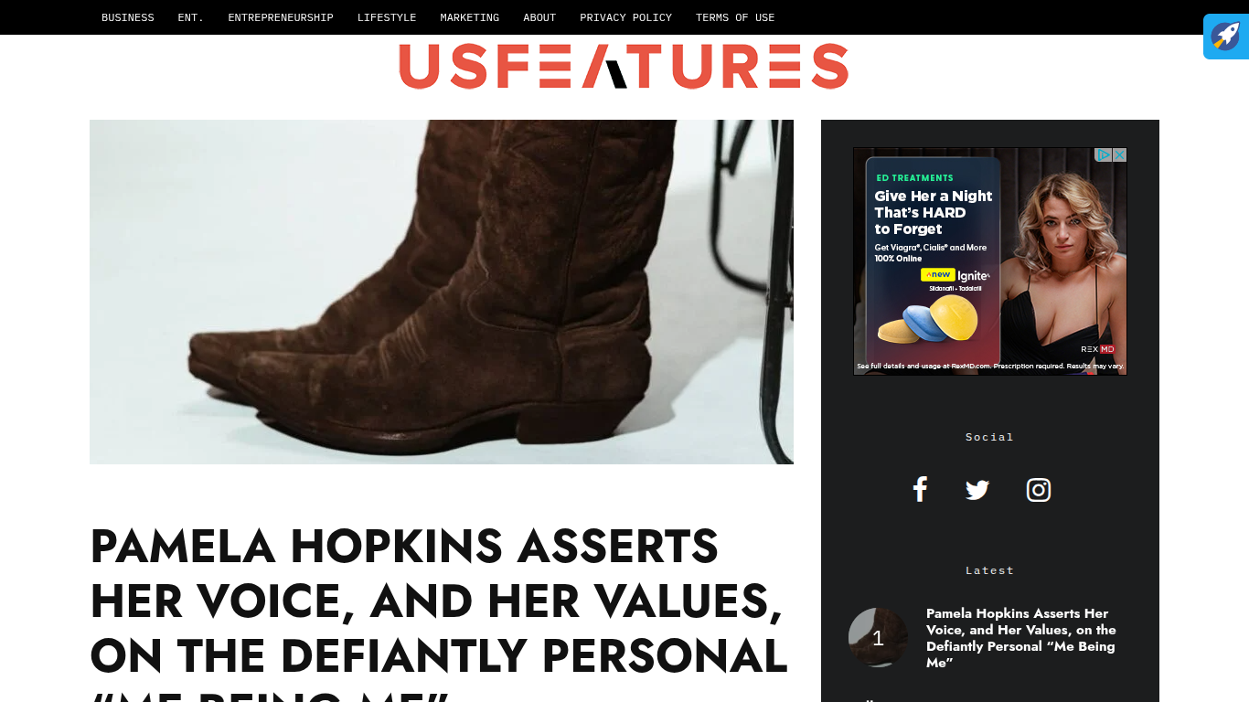Click the blue rocket icon
Viewport: 1249px width, 702px height.
1226,37
